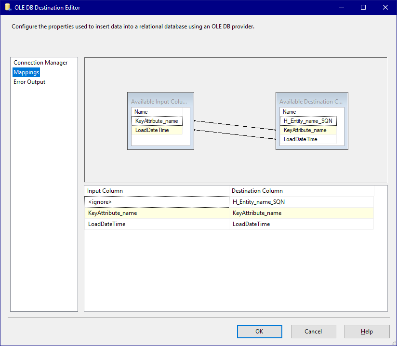Open Help for this editor

[367, 332]
